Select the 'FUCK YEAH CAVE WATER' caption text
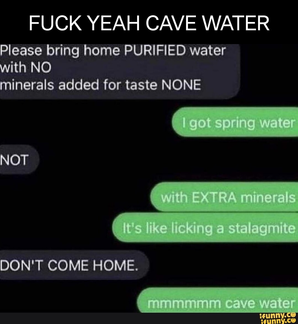The width and height of the screenshot is (298, 324). pyautogui.click(x=149, y=23)
